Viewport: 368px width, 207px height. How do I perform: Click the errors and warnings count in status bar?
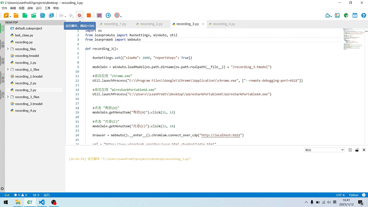21,195
